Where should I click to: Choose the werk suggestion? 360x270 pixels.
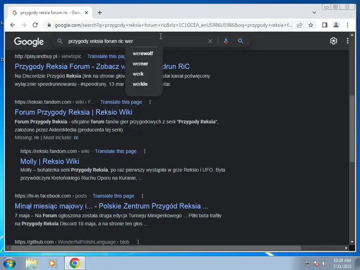pos(138,74)
